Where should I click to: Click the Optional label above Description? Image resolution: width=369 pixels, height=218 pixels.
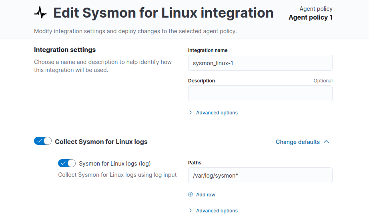[x=323, y=81]
